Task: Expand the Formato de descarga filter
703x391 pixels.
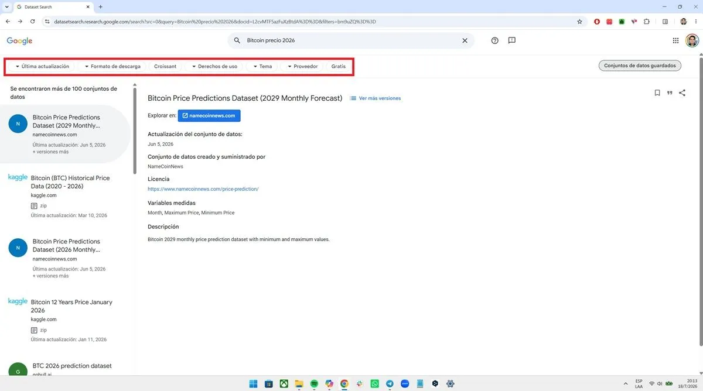Action: [112, 66]
